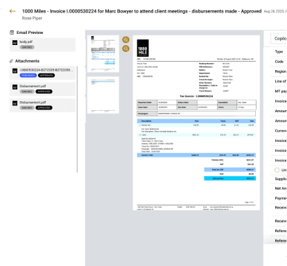Viewport: 287px width, 266px height.
Task: Click the PDF icon of the lower Disbursement.pdf
Action: (x=15, y=103)
